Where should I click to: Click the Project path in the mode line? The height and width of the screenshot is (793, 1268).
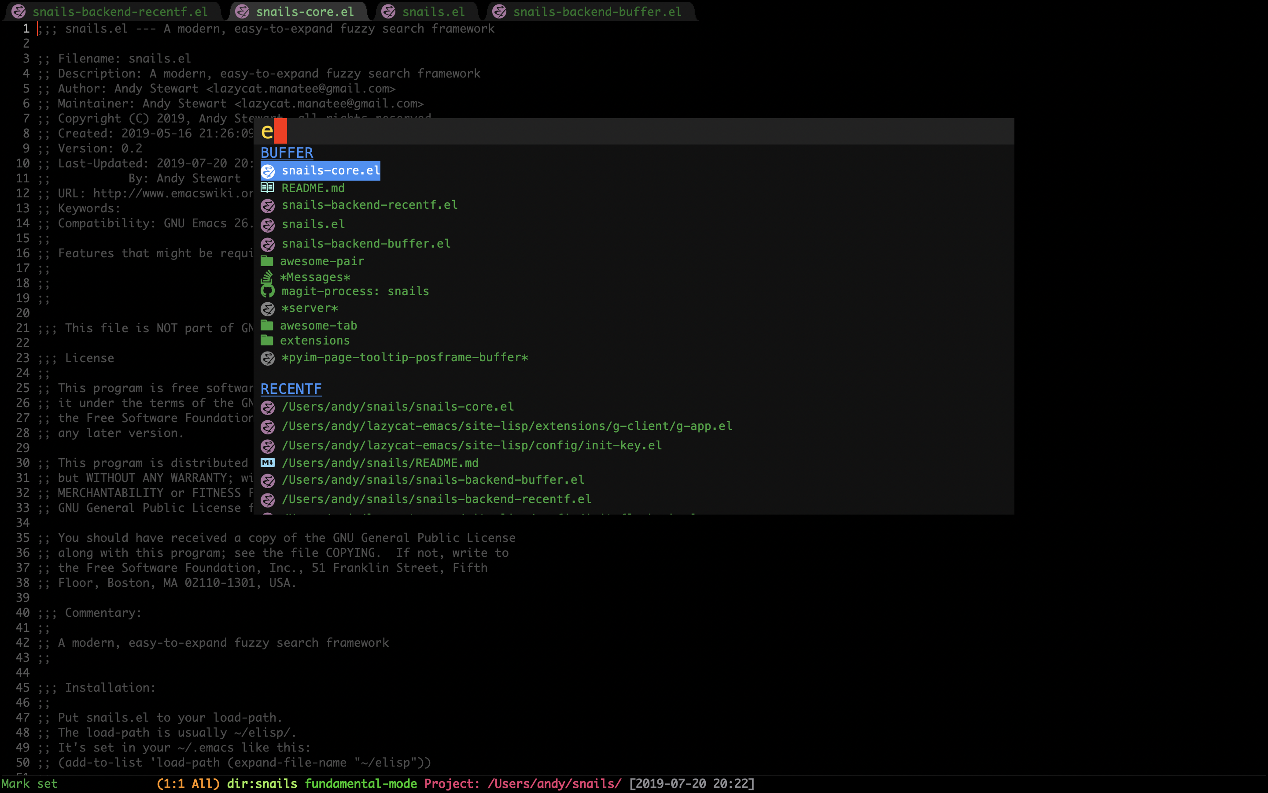click(554, 784)
